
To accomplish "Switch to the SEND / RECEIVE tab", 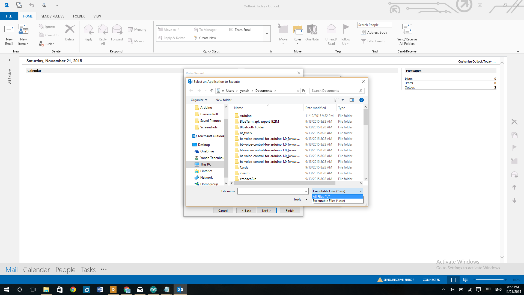I will (x=53, y=16).
